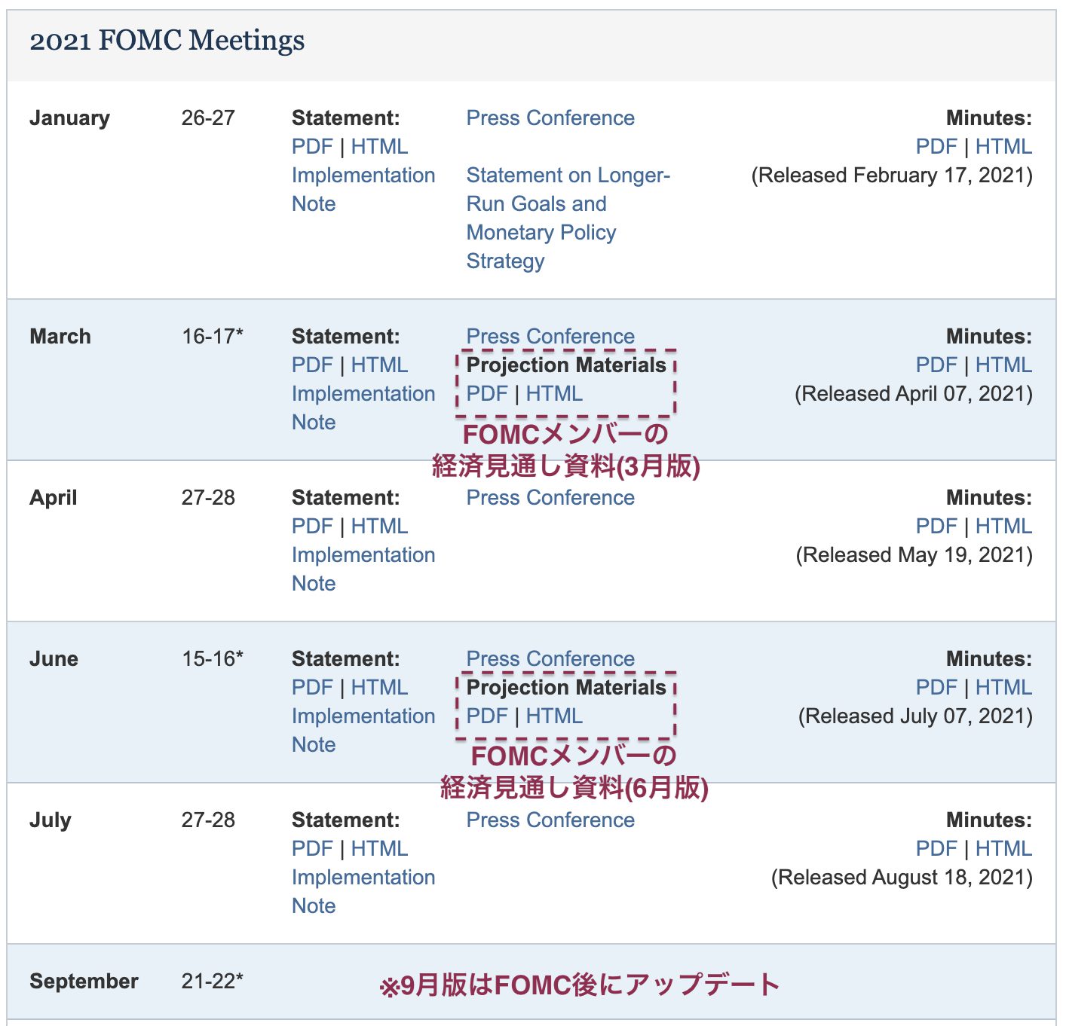The image size is (1066, 1026).
Task: Select '(Released May 19, 2021)' text
Action: (x=914, y=555)
